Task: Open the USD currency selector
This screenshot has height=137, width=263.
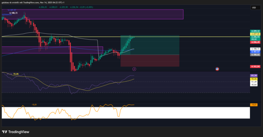Action: tap(255, 8)
